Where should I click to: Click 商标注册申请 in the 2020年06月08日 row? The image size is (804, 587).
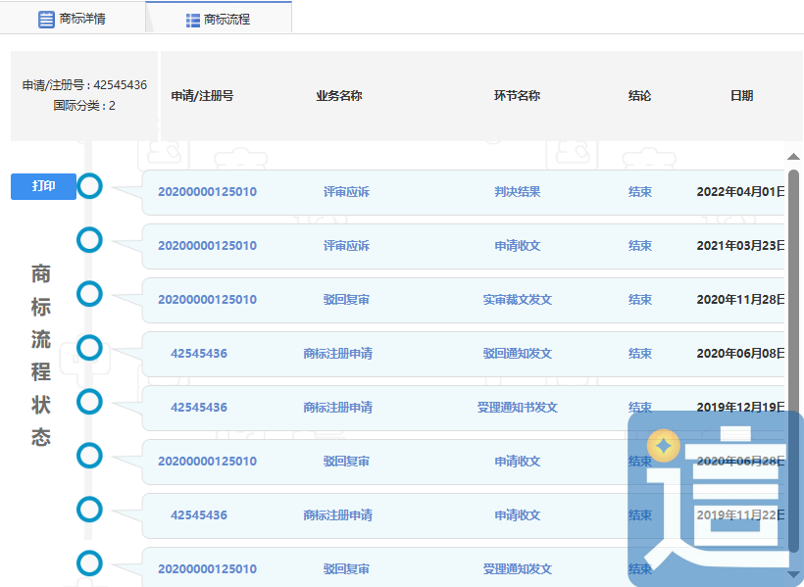[x=337, y=353]
